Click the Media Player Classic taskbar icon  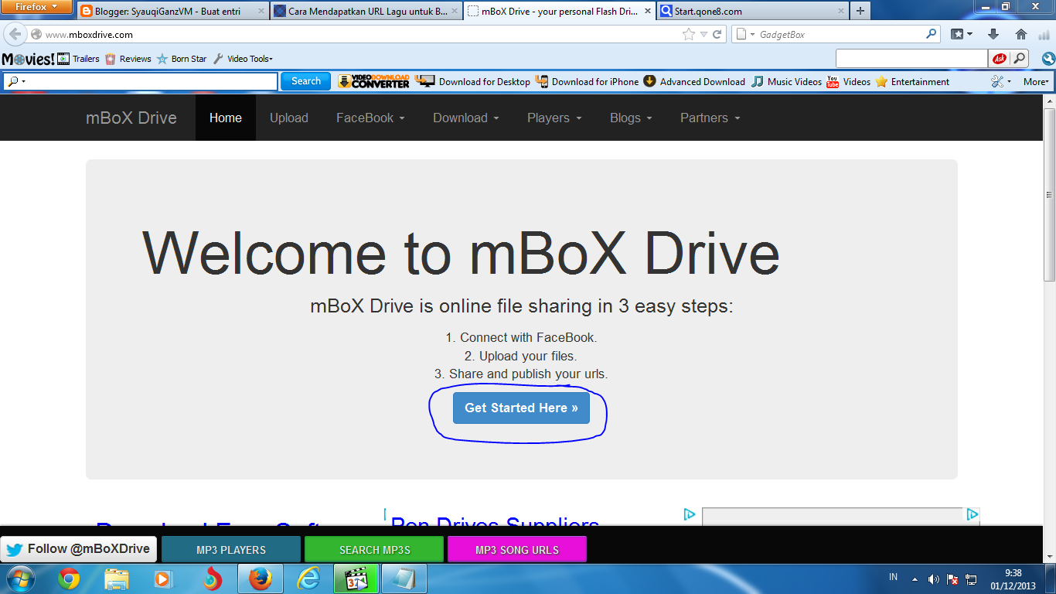point(356,579)
